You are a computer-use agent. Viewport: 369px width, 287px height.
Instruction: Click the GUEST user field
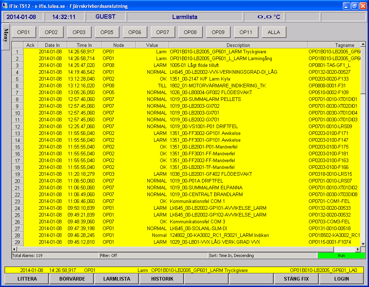point(105,17)
